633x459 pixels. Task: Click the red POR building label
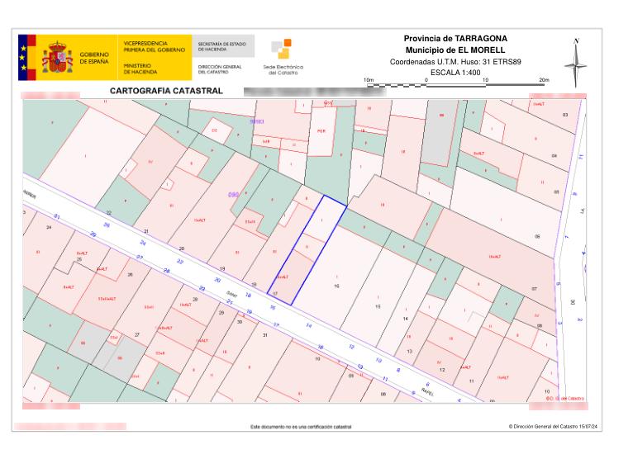[x=321, y=130]
